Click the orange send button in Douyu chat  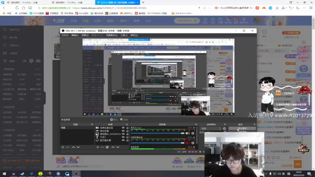click(x=298, y=164)
